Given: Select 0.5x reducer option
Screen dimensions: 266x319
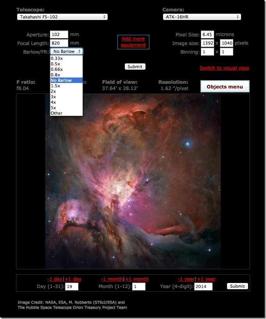Looking at the screenshot, I should [x=66, y=64].
